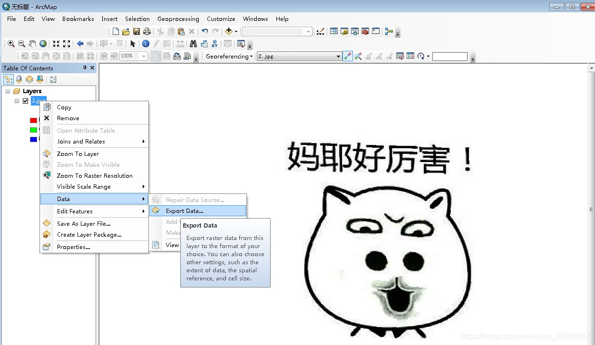Open the ArcToolbox red toolbox icon
Image resolution: width=595 pixels, height=345 pixels.
(365, 31)
